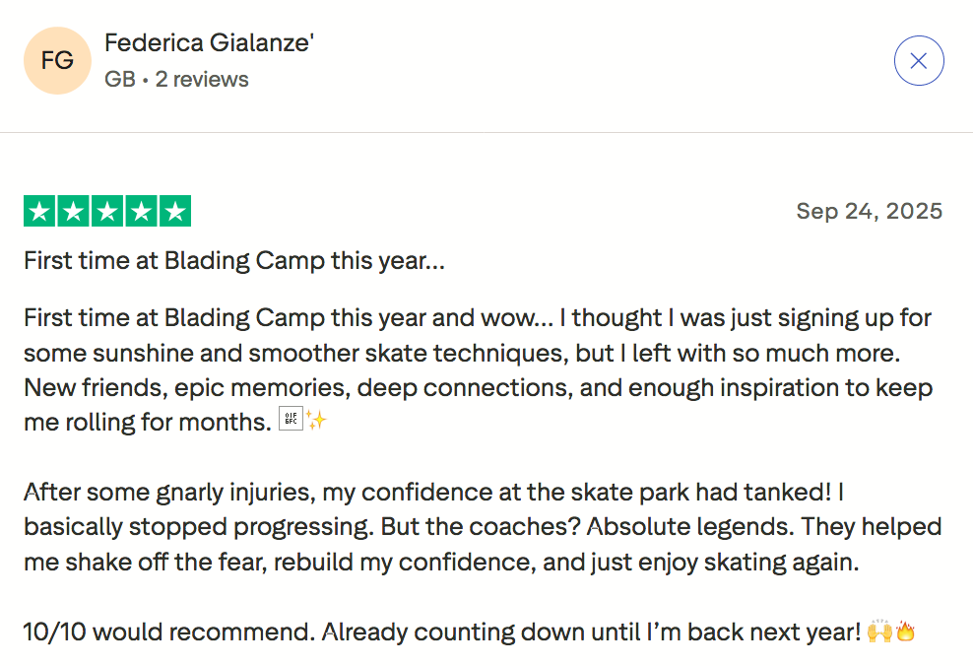Open Federica Gialanze' profile name
This screenshot has height=666, width=973.
209,43
